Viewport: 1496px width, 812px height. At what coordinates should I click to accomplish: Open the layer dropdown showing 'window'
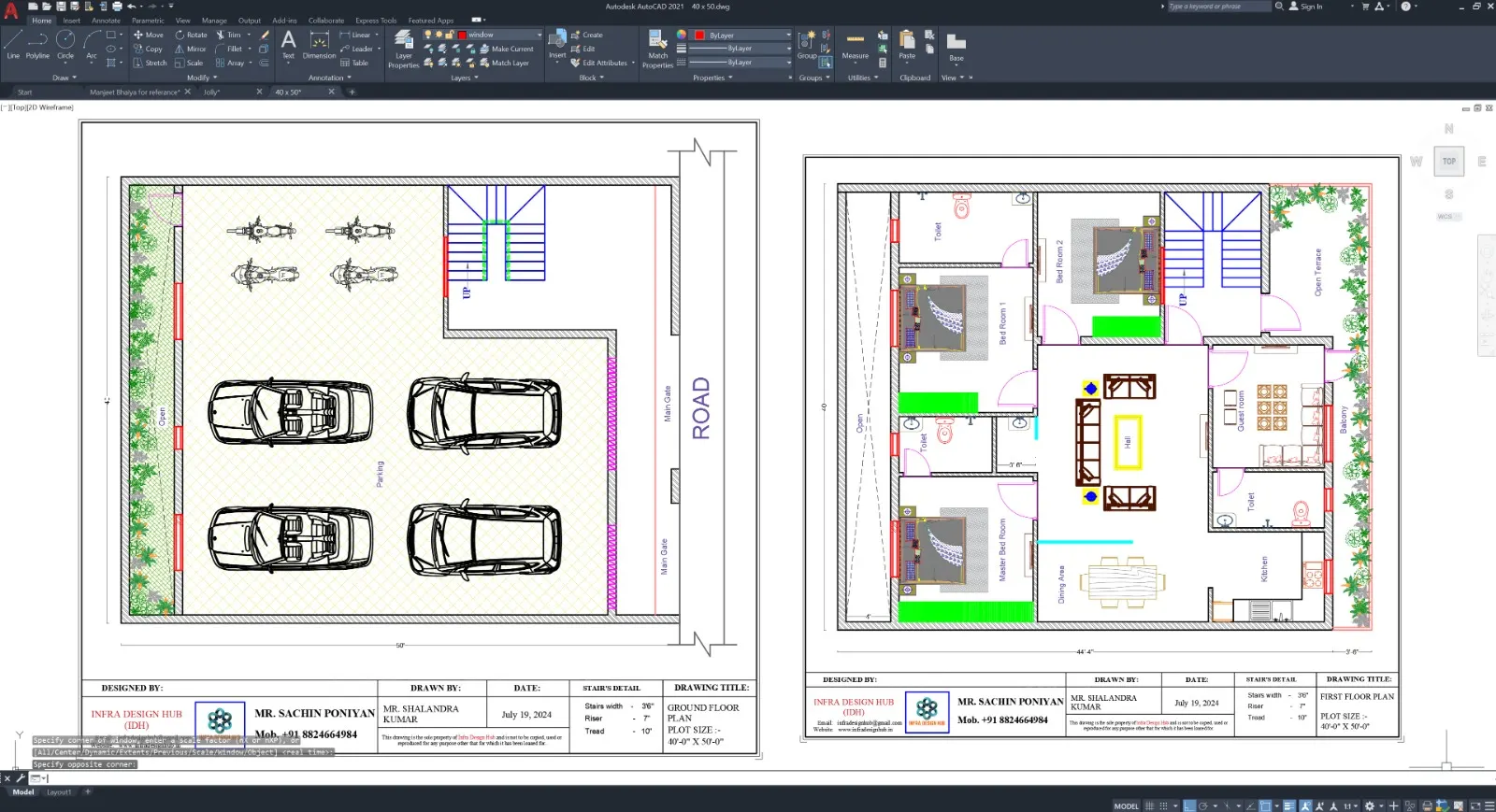tap(482, 35)
